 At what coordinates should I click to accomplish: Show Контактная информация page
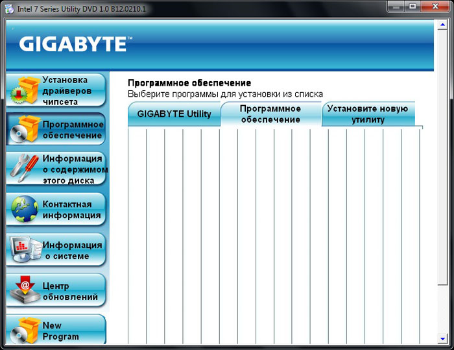56,209
